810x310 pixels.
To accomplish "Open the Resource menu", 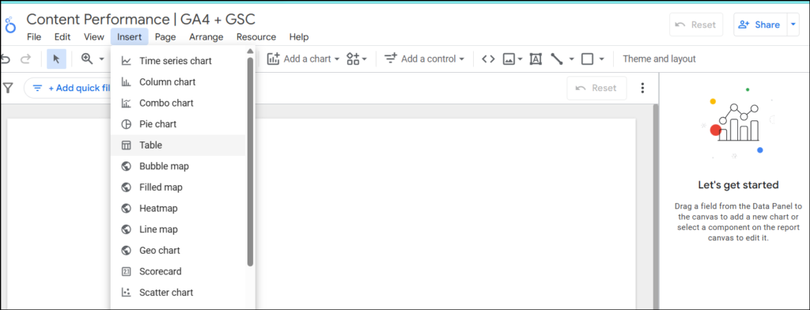I will [x=256, y=36].
